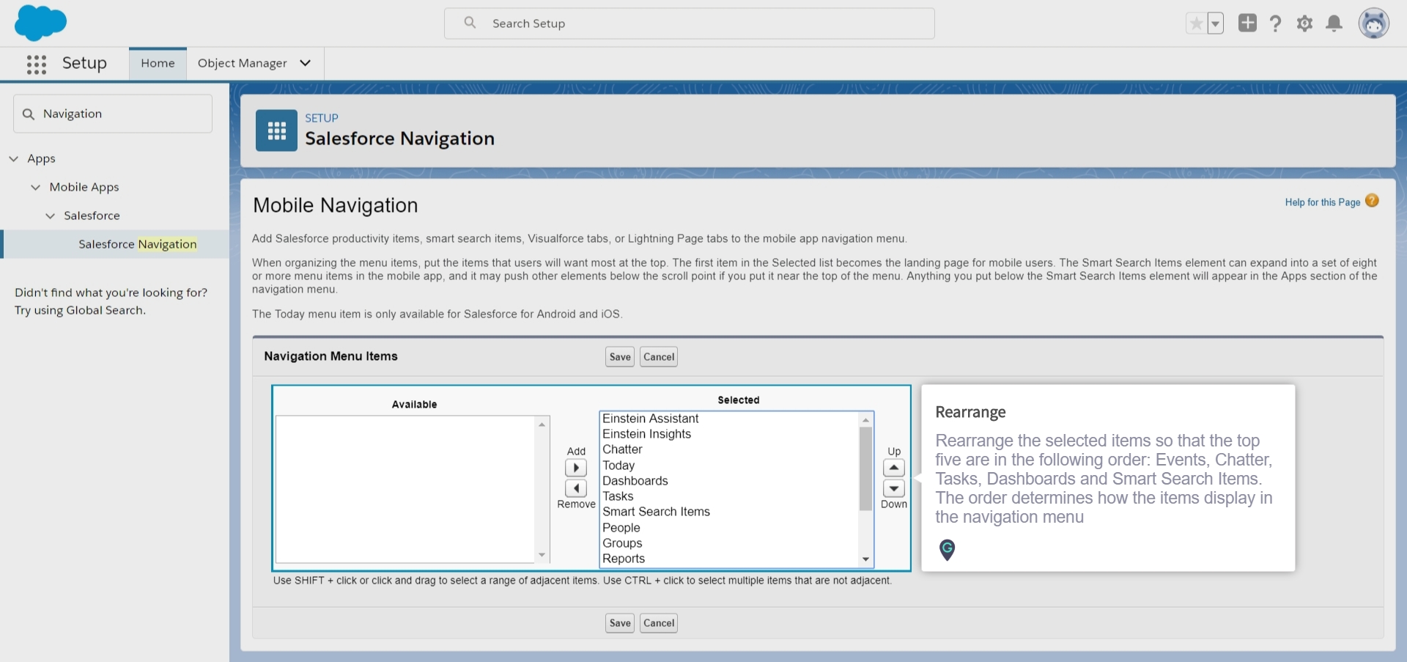Open the notifications bell icon

[x=1334, y=23]
